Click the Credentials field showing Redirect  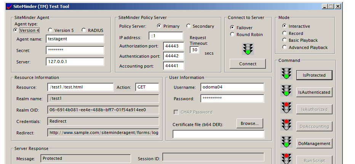(x=103, y=121)
